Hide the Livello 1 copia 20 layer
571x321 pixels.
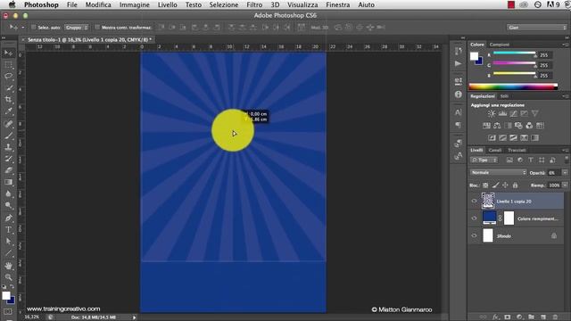(474, 201)
